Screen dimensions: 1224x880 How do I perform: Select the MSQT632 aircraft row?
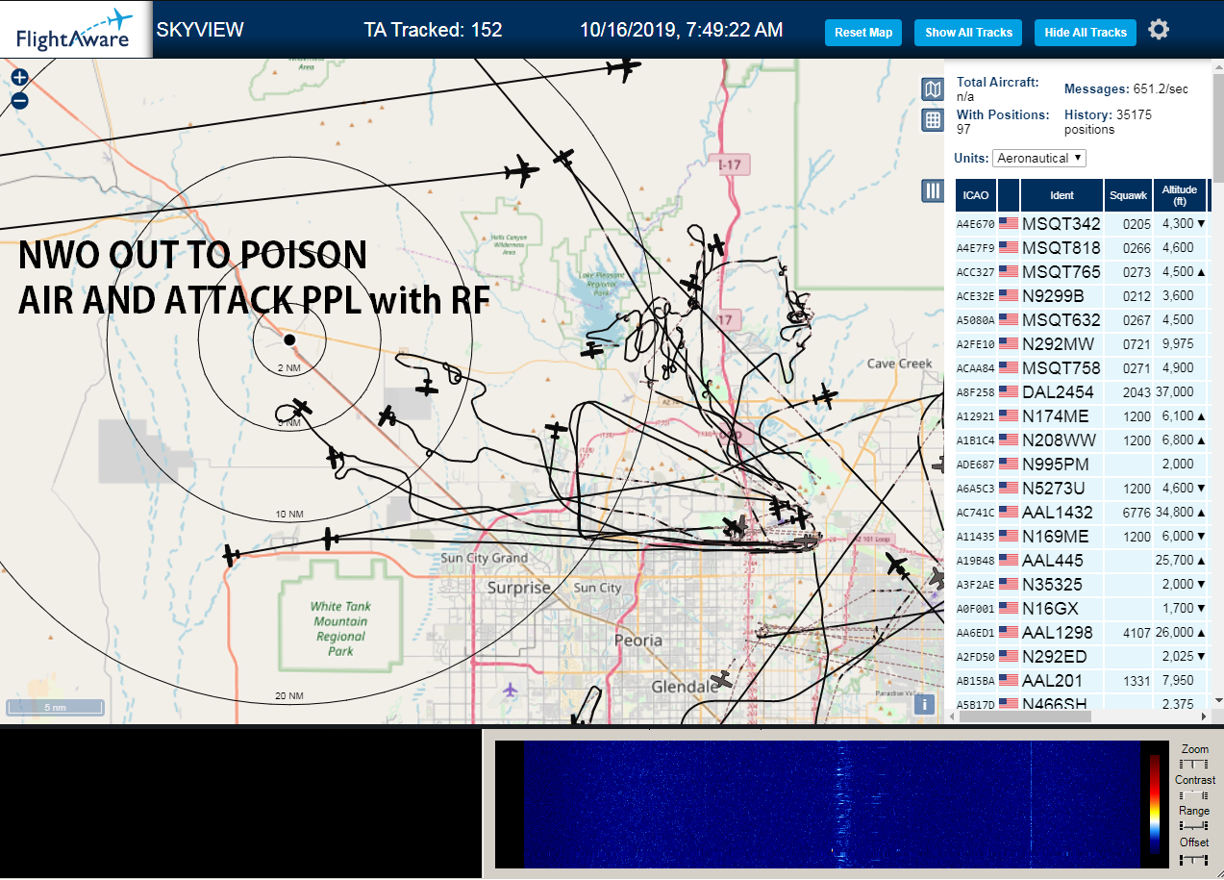(1081, 319)
